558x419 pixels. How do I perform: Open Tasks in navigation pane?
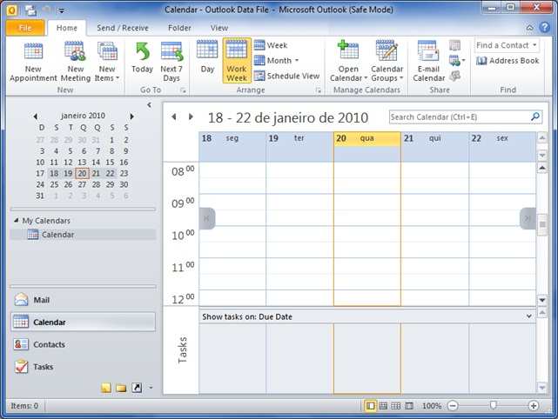(84, 367)
